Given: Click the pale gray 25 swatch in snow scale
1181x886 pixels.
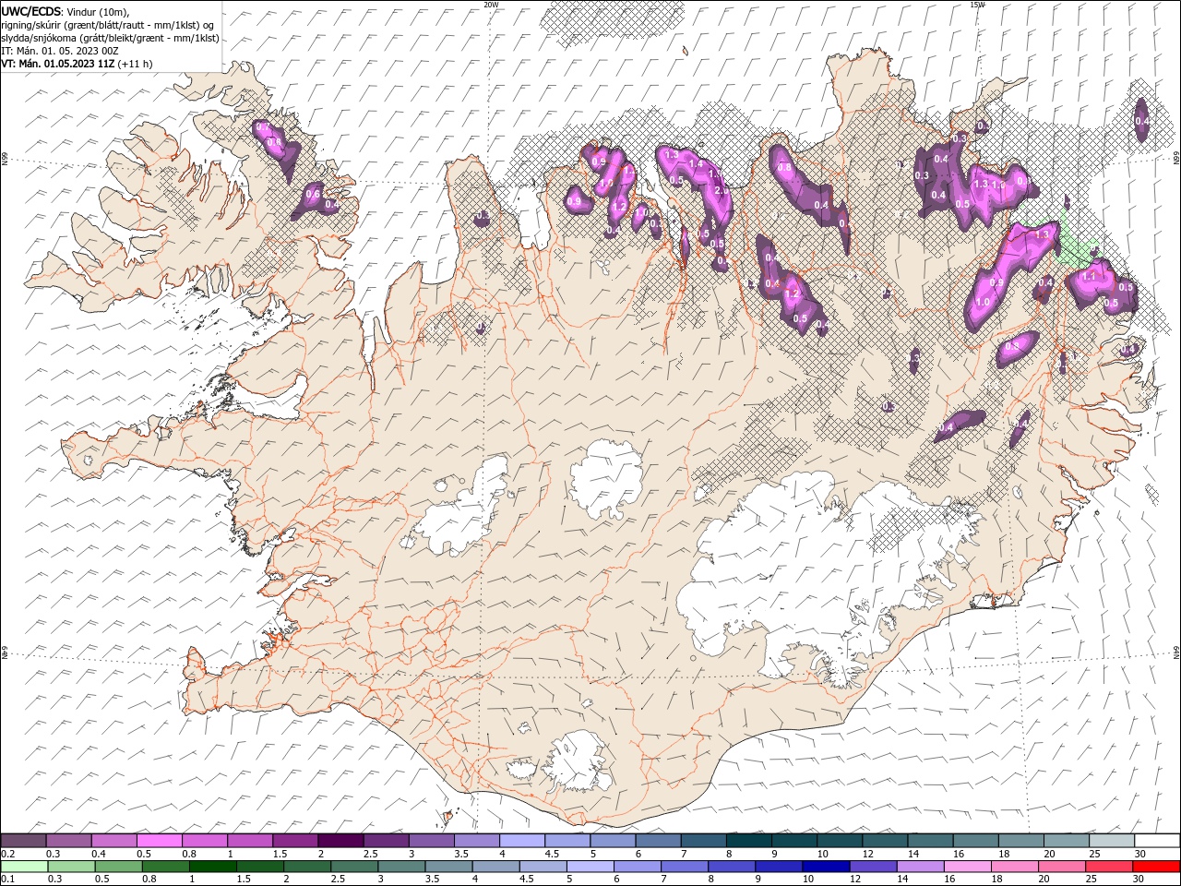Looking at the screenshot, I should (1112, 841).
